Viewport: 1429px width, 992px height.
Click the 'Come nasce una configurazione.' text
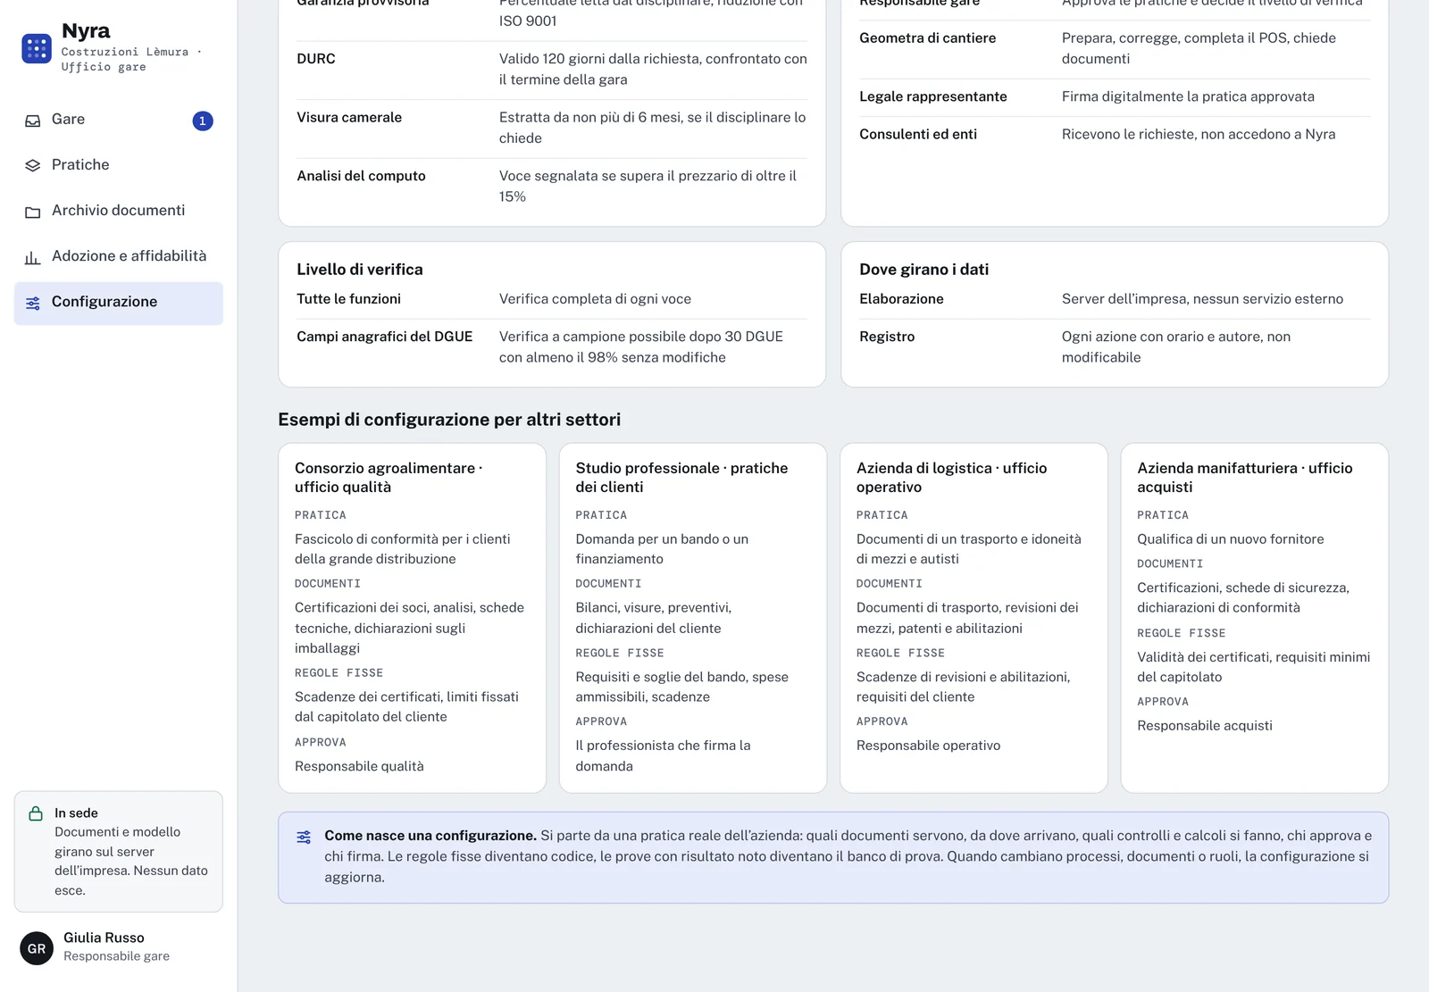430,836
